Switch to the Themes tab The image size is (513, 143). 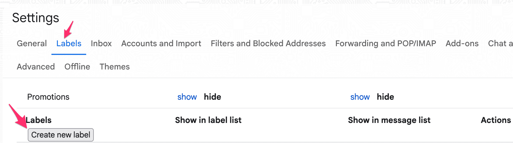(115, 67)
